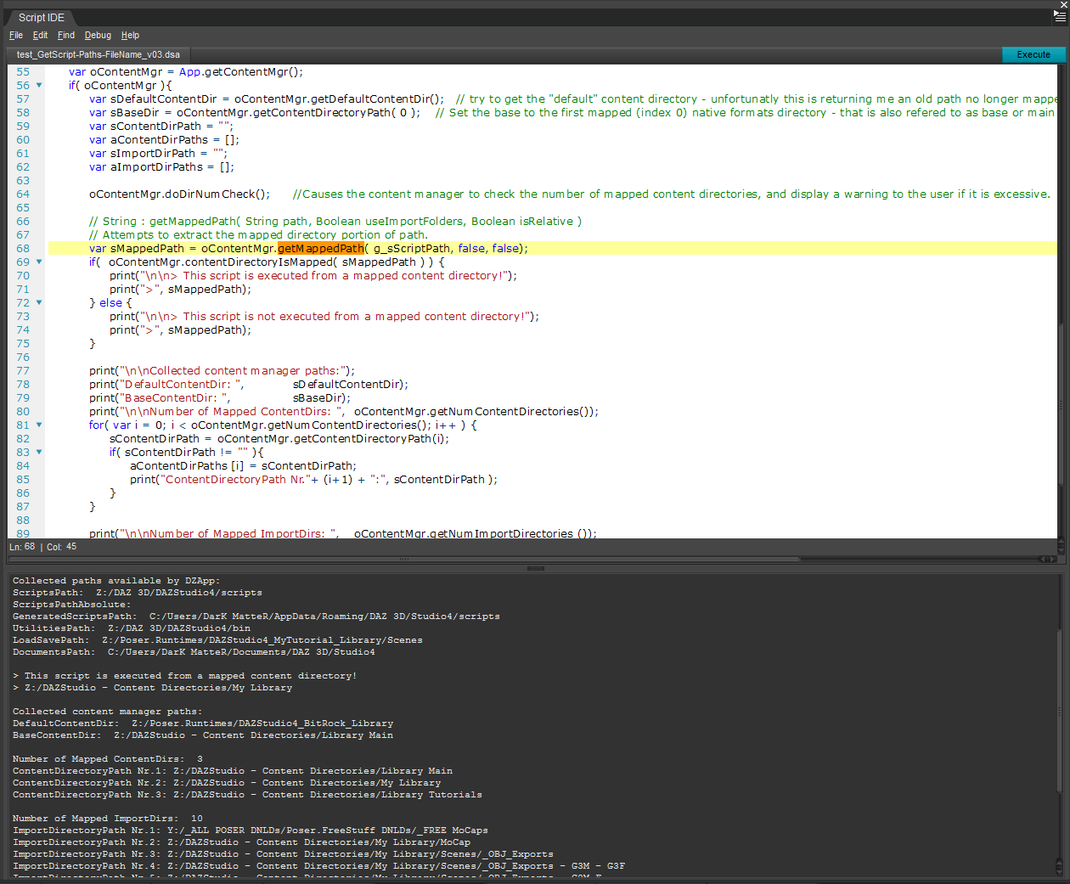This screenshot has height=884, width=1070.
Task: Select the Script IDE pane tab
Action: [41, 17]
